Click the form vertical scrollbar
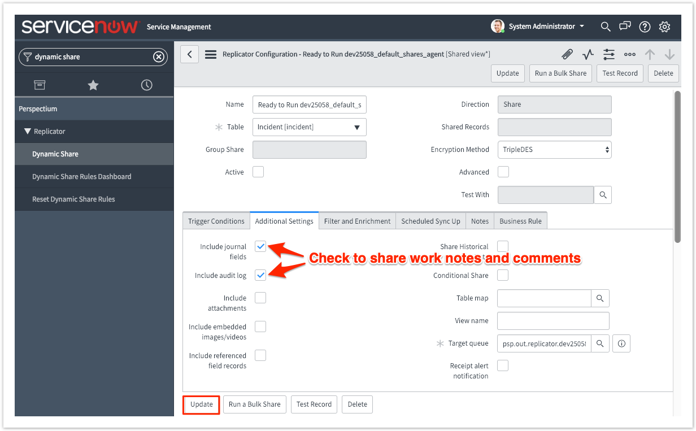696x431 pixels. [x=677, y=167]
